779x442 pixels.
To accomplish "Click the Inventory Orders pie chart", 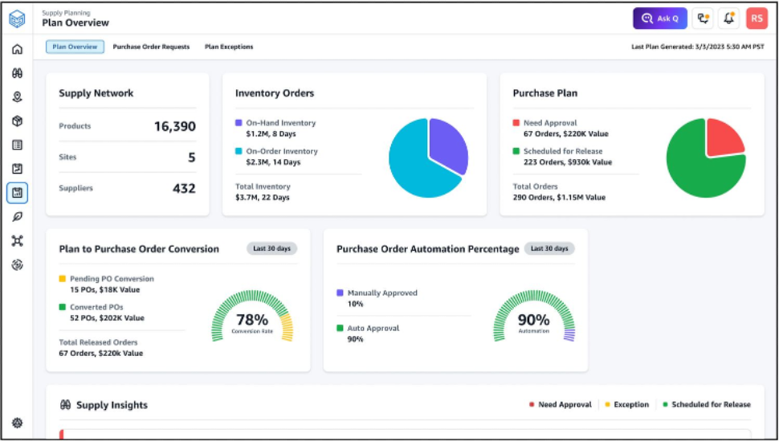I will tap(428, 158).
